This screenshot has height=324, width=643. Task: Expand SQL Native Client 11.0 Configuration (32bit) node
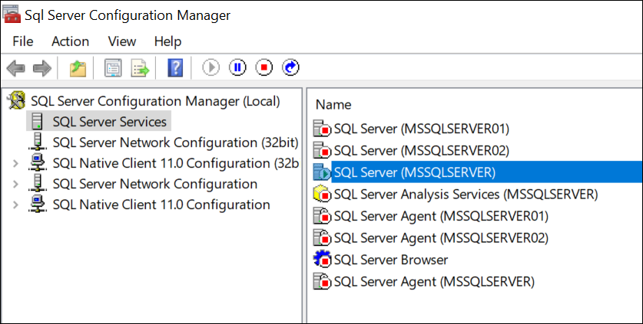tap(15, 163)
